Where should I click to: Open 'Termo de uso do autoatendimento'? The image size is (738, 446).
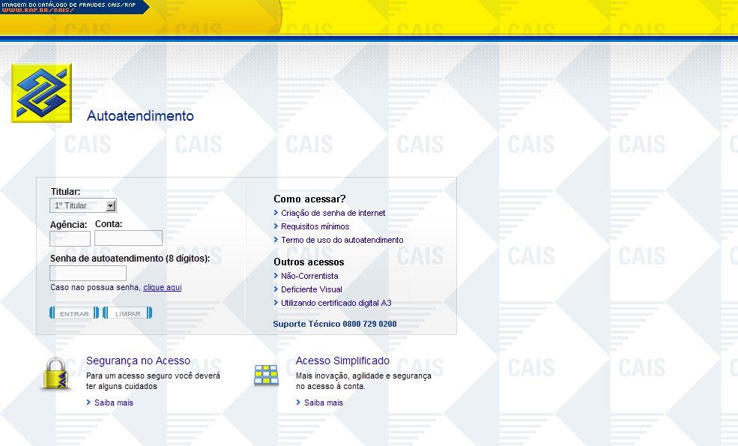(x=342, y=240)
